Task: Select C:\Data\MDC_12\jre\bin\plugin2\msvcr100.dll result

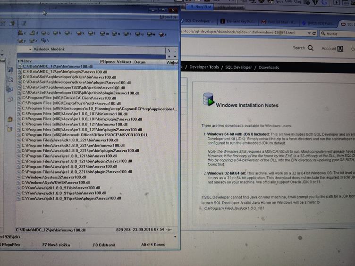Action: click(x=98, y=72)
